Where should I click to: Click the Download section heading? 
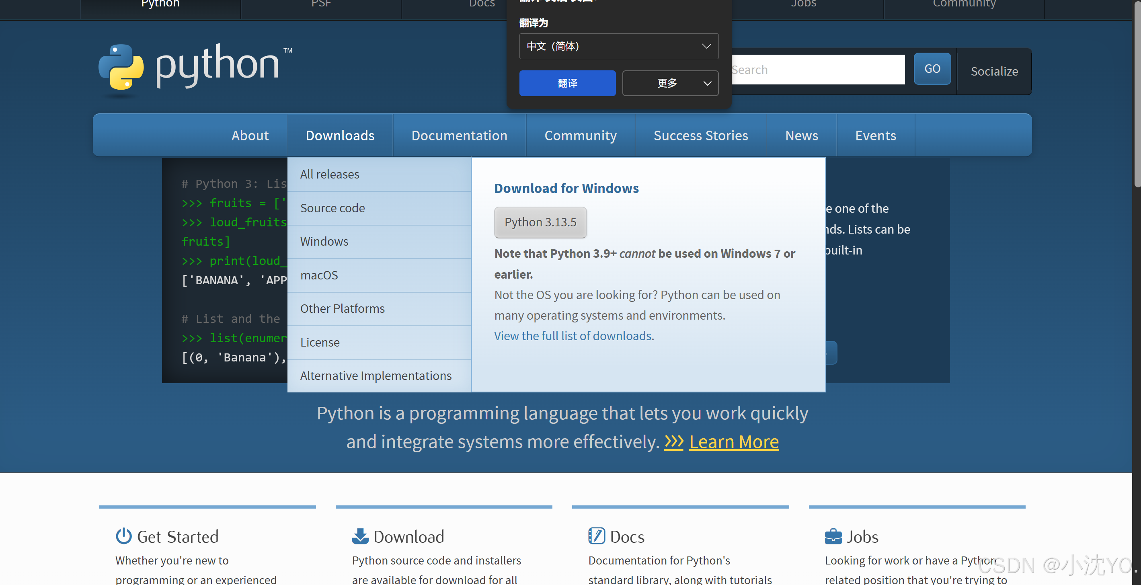[x=408, y=537]
